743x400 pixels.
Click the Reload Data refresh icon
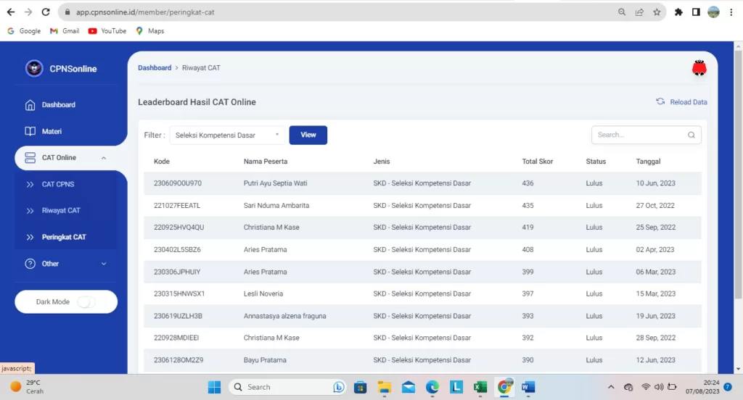click(x=660, y=102)
